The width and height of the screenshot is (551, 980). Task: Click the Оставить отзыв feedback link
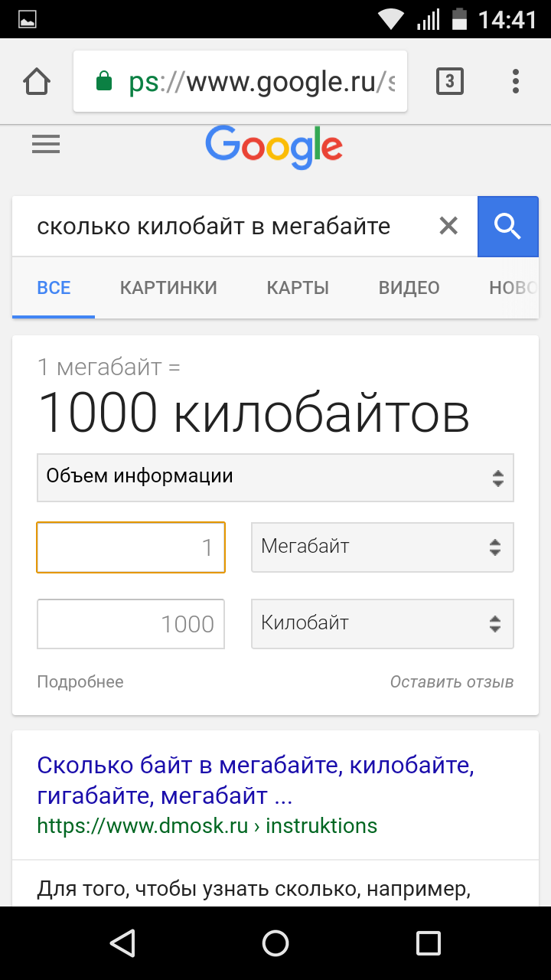452,681
